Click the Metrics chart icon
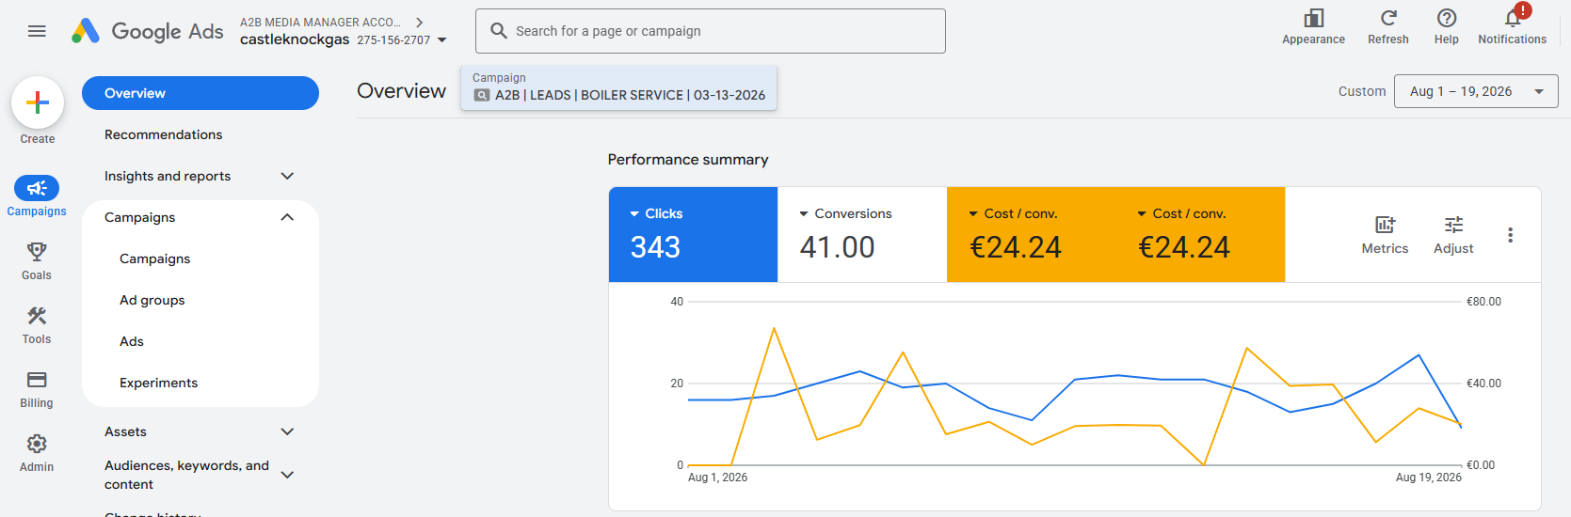The image size is (1571, 517). click(1385, 225)
